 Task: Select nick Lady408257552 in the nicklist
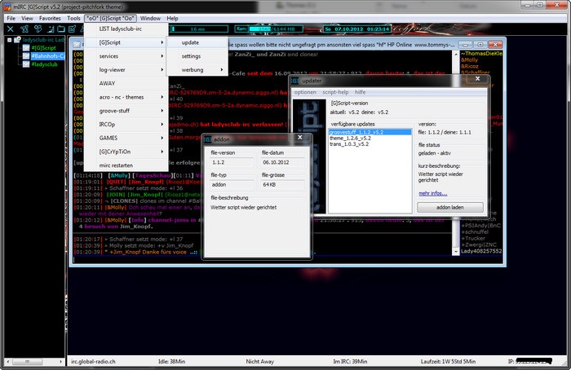pyautogui.click(x=481, y=251)
